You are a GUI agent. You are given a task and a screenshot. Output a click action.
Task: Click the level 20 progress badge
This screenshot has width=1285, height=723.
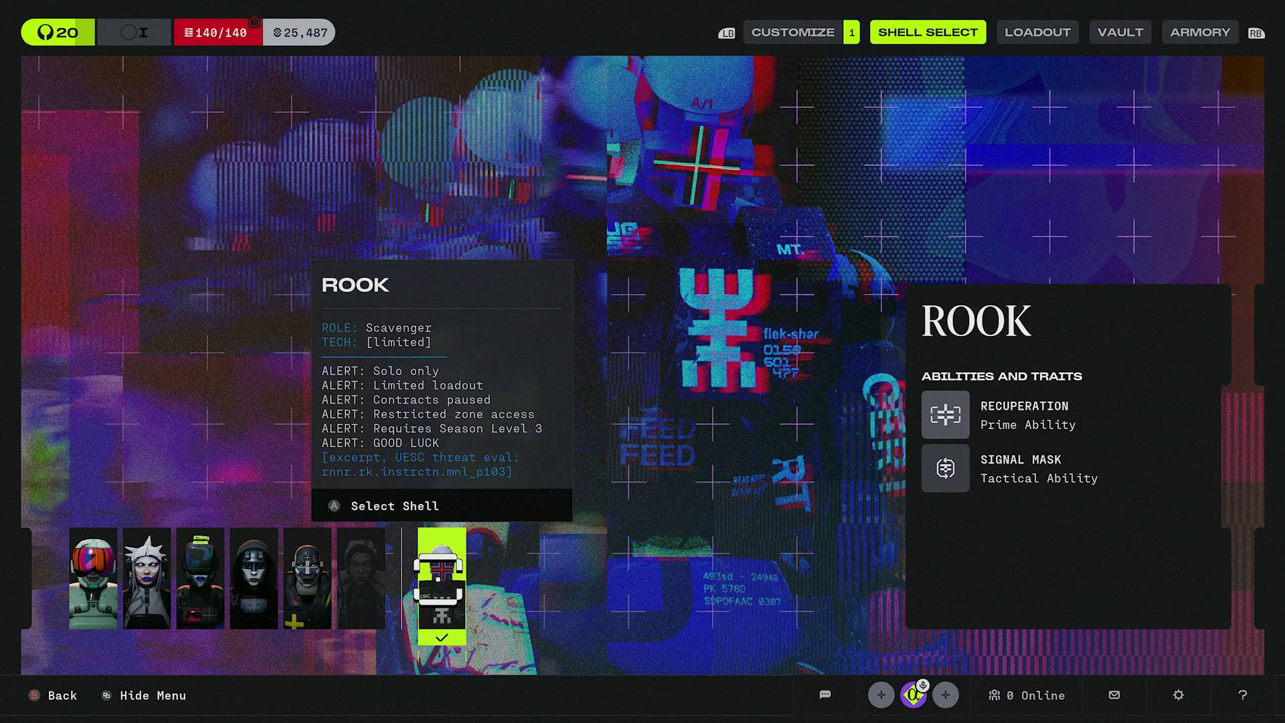click(58, 31)
